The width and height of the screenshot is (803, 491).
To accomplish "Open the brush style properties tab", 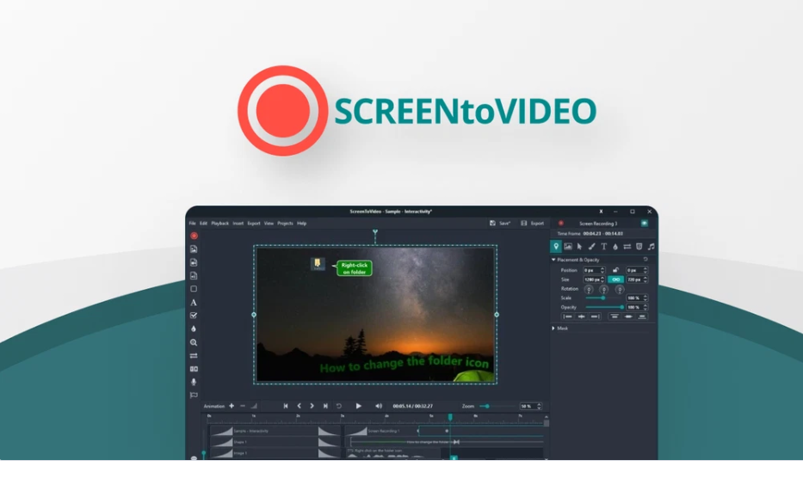I will pyautogui.click(x=591, y=247).
